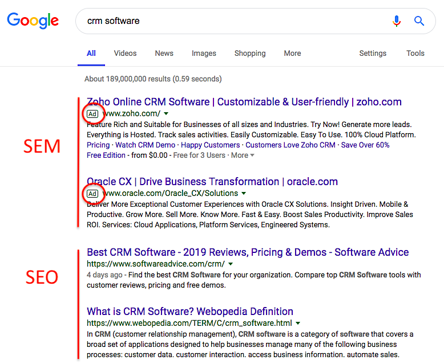Open Happy Customers sitelink

211,145
